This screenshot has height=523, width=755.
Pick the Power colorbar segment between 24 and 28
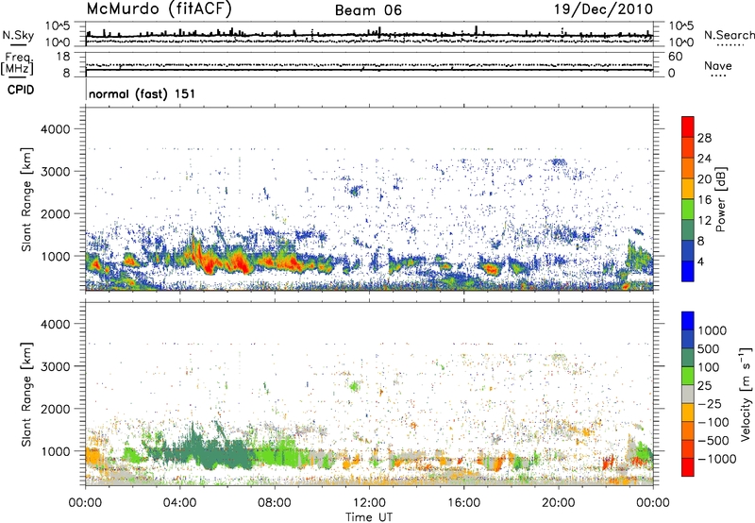pyautogui.click(x=688, y=147)
